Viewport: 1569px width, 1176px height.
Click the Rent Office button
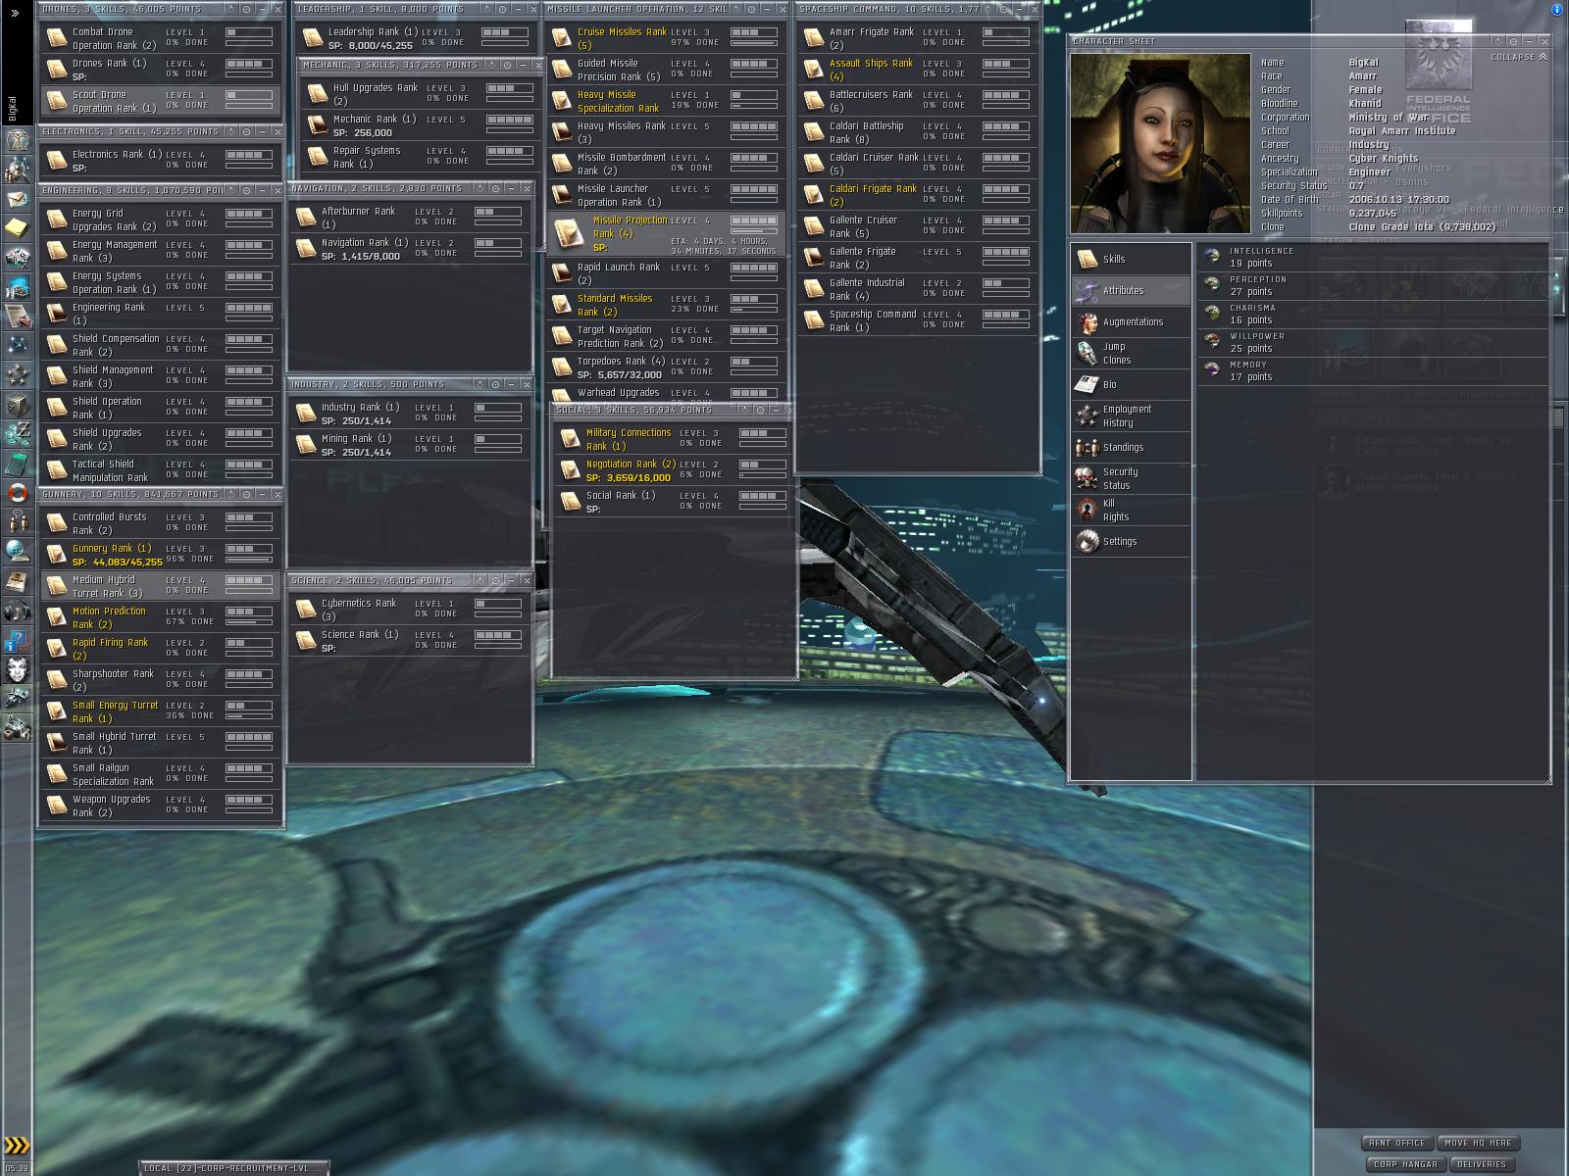[1397, 1143]
